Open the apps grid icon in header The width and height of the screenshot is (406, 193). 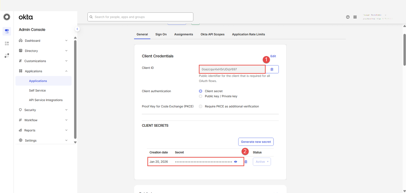point(355,17)
